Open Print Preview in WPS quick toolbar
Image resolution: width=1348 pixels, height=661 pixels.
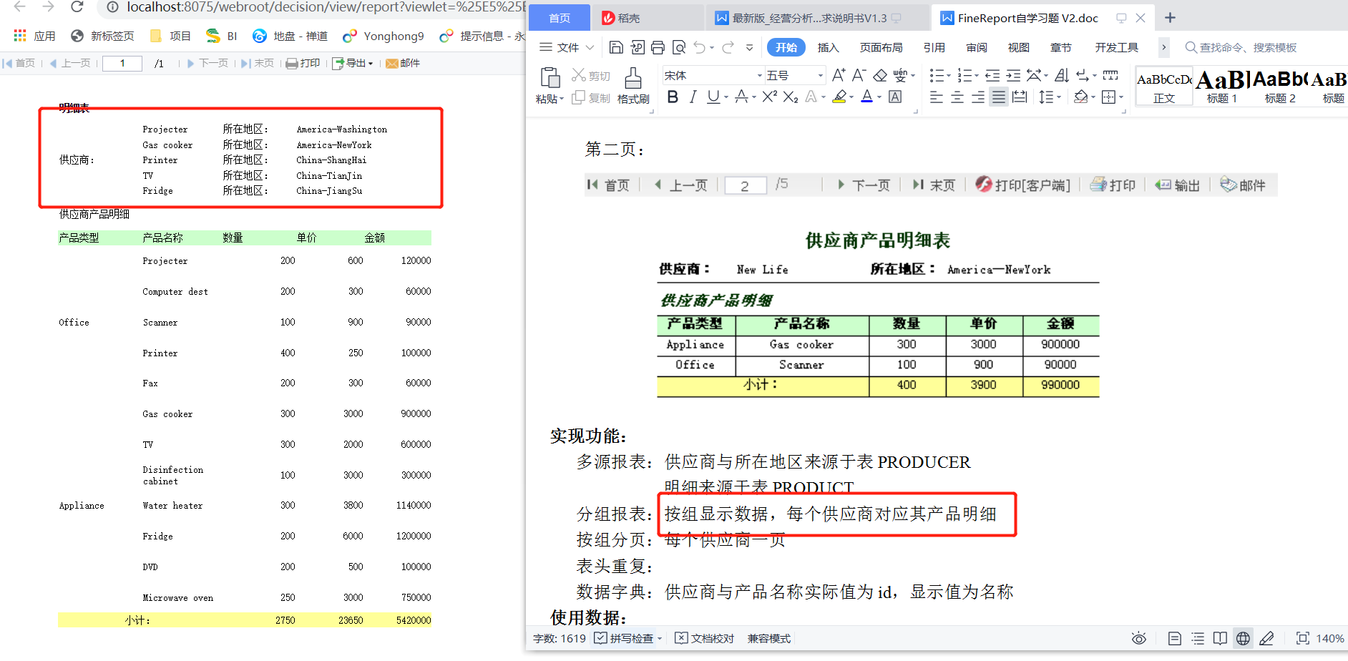(x=679, y=47)
